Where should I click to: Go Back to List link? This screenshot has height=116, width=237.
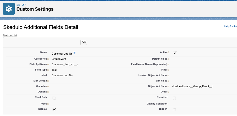10,36
